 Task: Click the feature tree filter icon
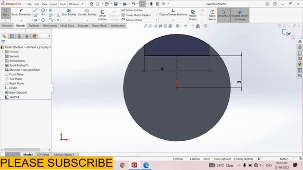click(3, 42)
